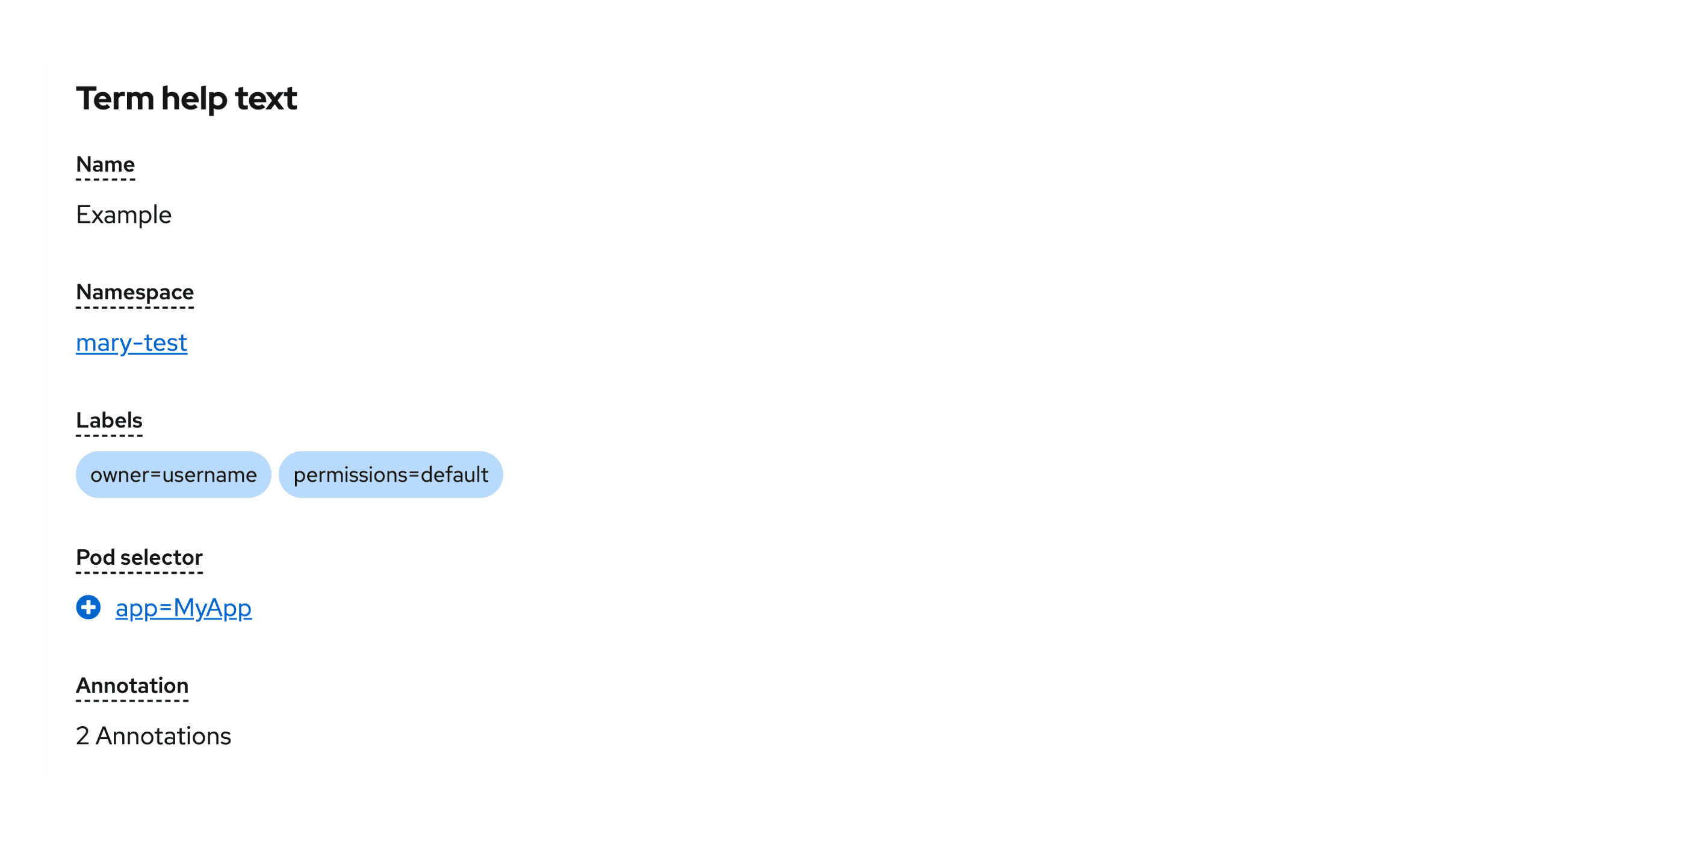Image resolution: width=1693 pixels, height=843 pixels.
Task: Click the dashed underline below Namespace
Action: tap(135, 308)
